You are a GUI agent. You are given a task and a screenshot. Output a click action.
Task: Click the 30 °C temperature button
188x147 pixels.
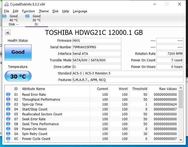[18, 76]
